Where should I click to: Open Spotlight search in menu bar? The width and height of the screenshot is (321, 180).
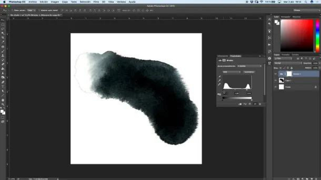(x=306, y=2)
